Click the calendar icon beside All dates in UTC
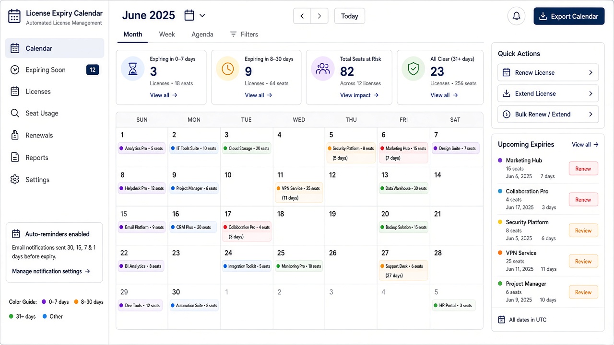This screenshot has height=345, width=614. (x=502, y=320)
